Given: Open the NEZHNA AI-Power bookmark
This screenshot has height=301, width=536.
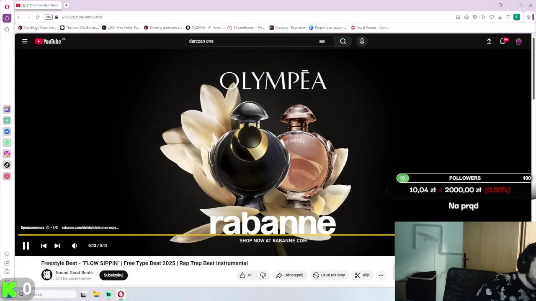Looking at the screenshot, I should pyautogui.click(x=205, y=28).
